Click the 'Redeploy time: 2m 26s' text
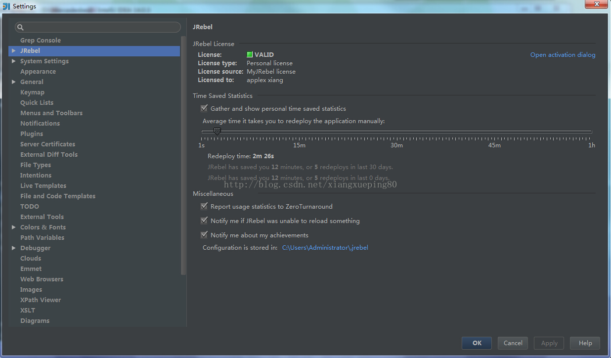The height and width of the screenshot is (358, 611). pos(241,156)
